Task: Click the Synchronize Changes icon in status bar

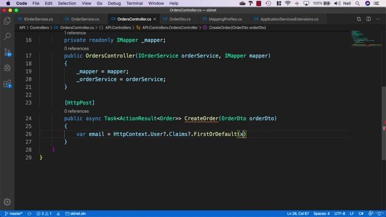Action: 30,213
